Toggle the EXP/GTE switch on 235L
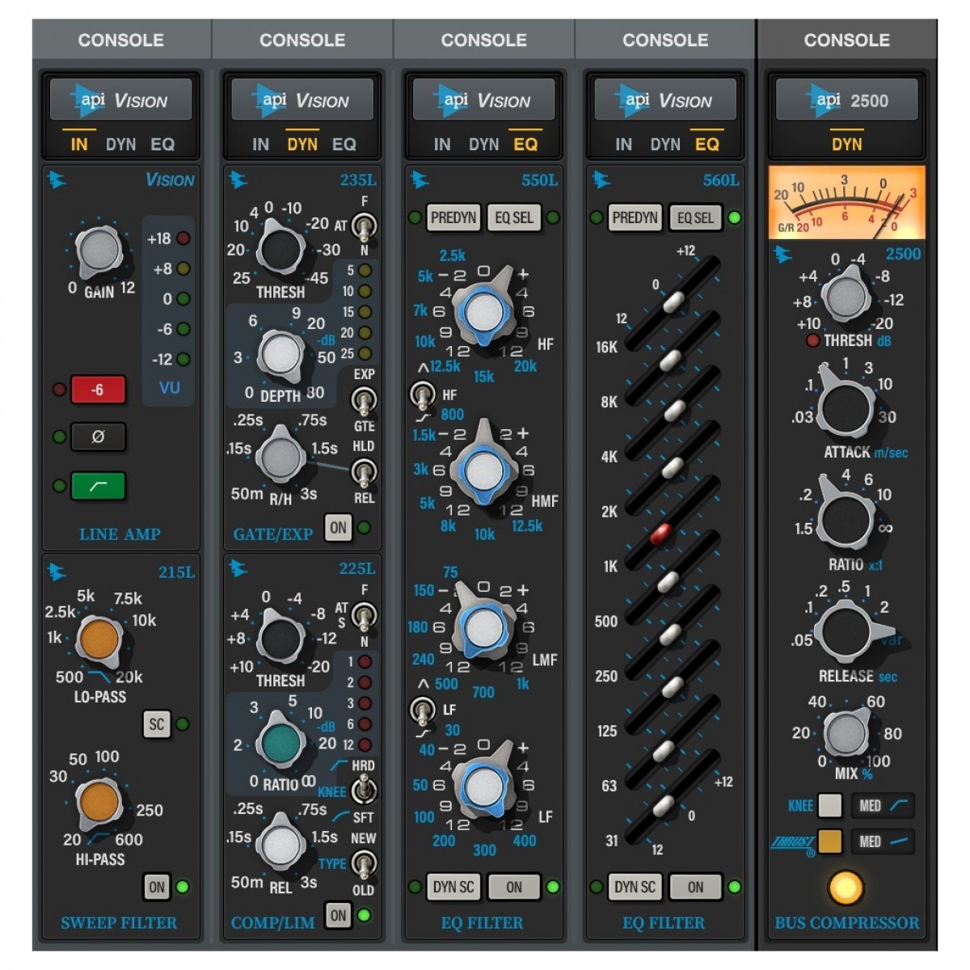The width and height of the screenshot is (970, 970). [363, 400]
